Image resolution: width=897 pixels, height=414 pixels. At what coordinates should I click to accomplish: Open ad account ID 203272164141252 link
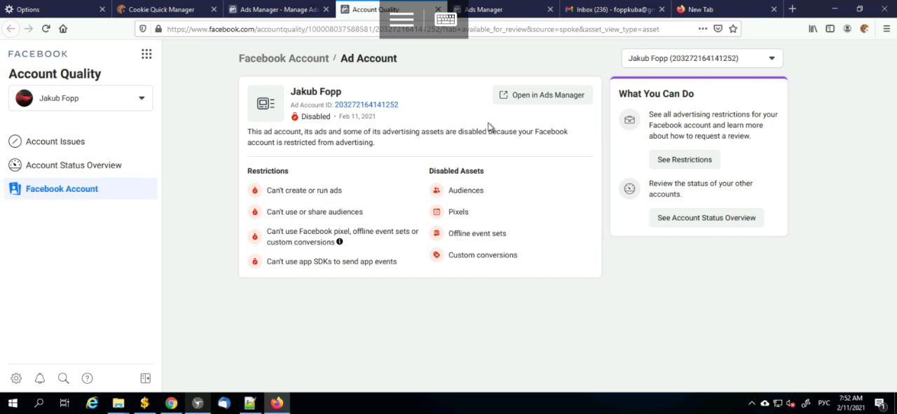click(367, 104)
